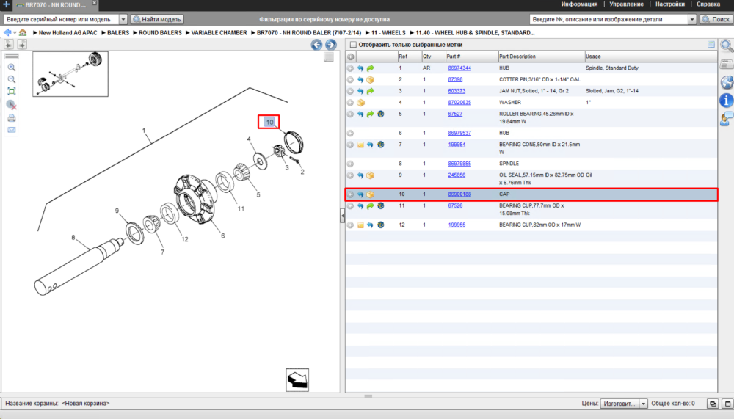Click globe icon in ROLLER BEARING row
734x419 pixels.
coord(380,114)
